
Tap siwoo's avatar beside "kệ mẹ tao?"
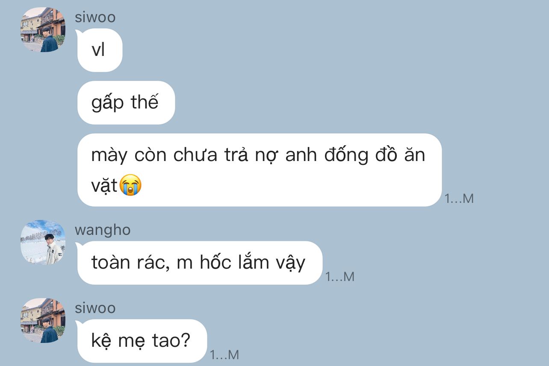tap(43, 320)
